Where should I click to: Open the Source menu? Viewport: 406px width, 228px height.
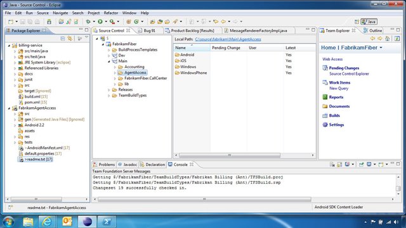pos(43,13)
